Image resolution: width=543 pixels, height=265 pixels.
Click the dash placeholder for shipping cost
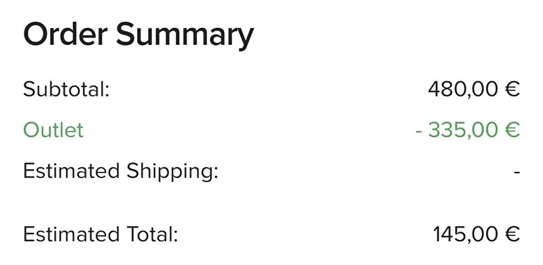pyautogui.click(x=517, y=173)
